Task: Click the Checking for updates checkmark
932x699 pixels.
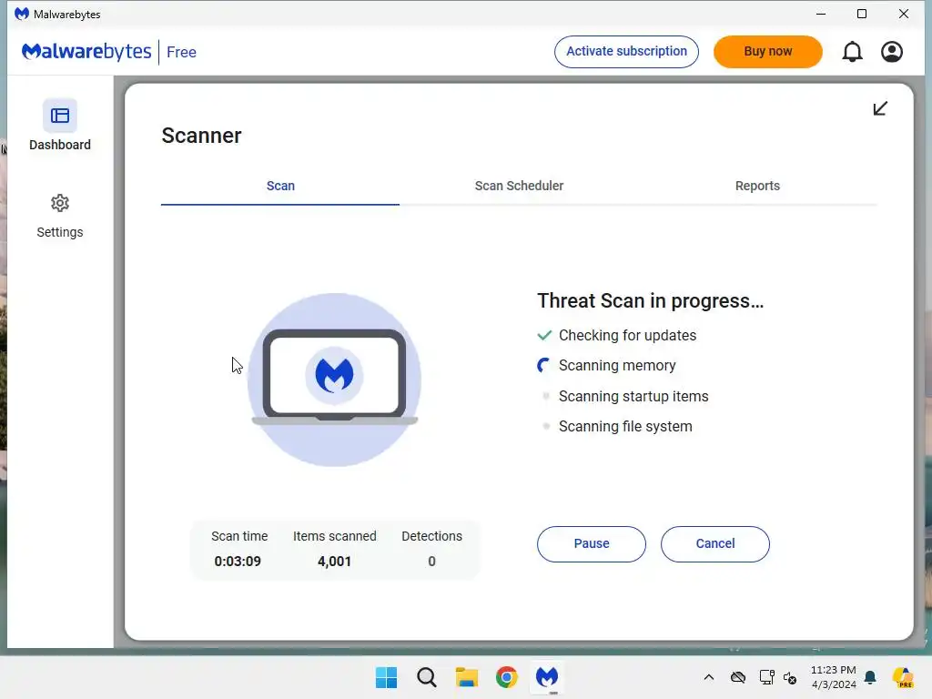Action: (x=544, y=335)
